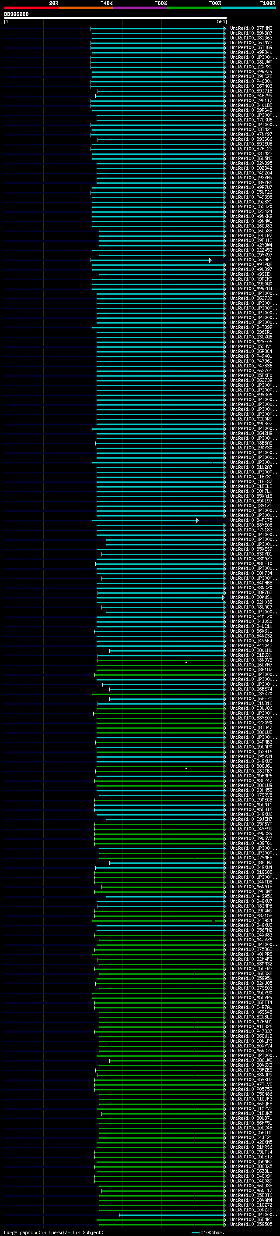Click the orange ~40% identity legend segment

(86, 8)
